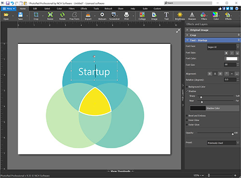Switch to the Retouch tab

point(108,9)
